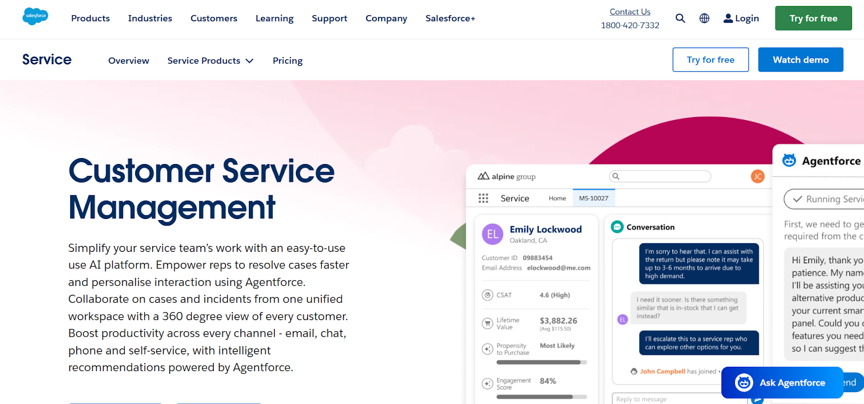
Task: Click the Ask Agentforce bot icon
Action: coord(744,382)
